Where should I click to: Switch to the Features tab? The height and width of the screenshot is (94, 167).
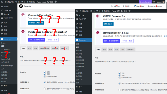55,49
